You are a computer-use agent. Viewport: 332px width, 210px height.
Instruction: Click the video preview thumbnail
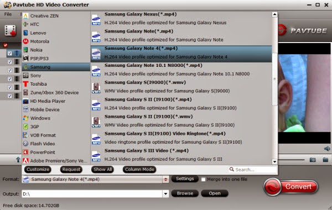pyautogui.click(x=304, y=93)
